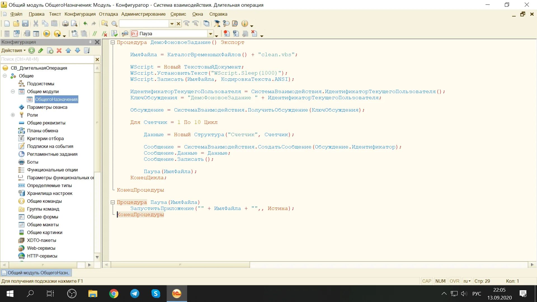Click the Search magnifier toolbar icon

tap(114, 24)
